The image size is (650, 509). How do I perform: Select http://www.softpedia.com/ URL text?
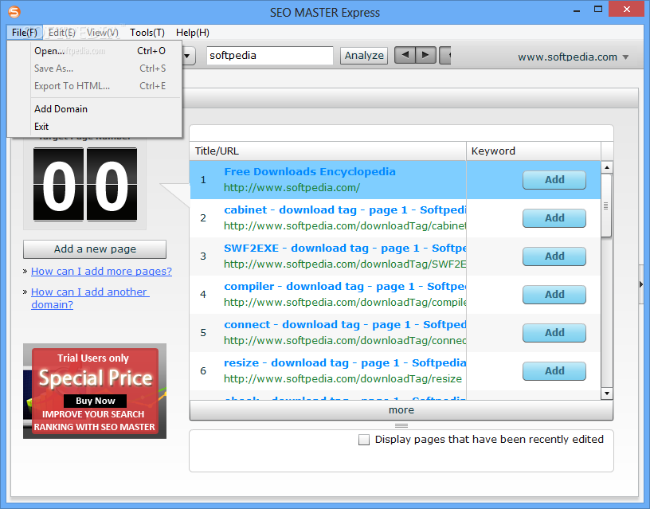coord(292,188)
